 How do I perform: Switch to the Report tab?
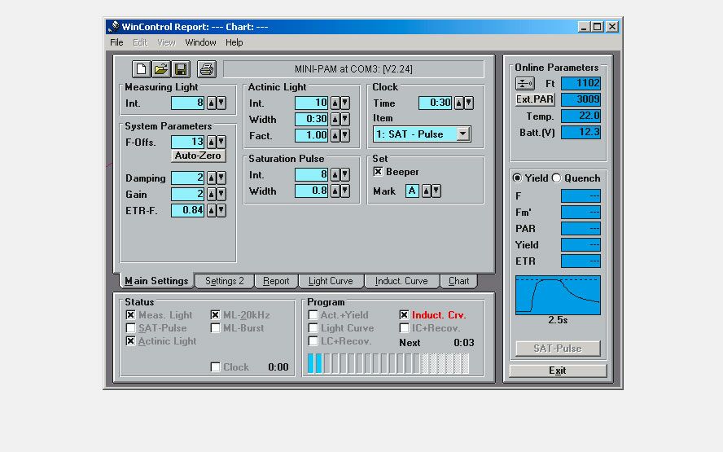pos(276,281)
